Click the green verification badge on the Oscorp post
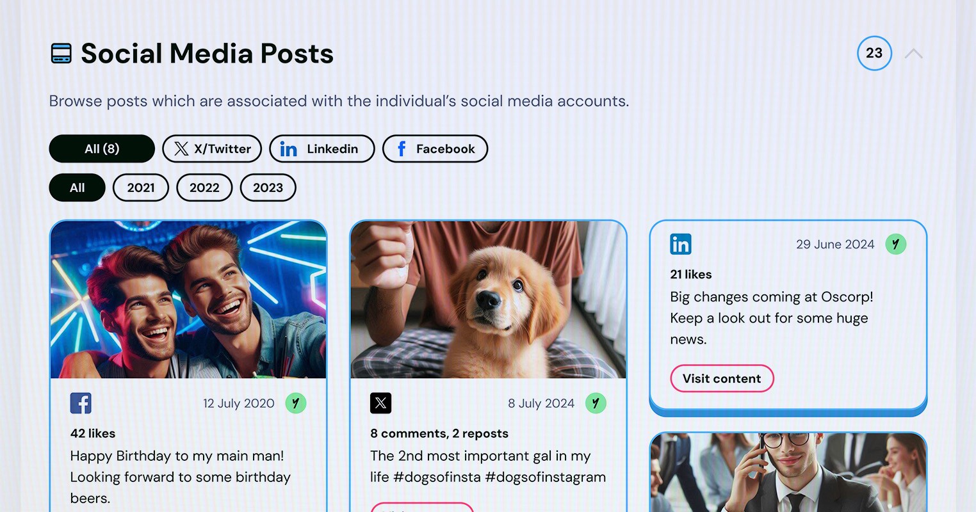The width and height of the screenshot is (976, 512). click(896, 244)
